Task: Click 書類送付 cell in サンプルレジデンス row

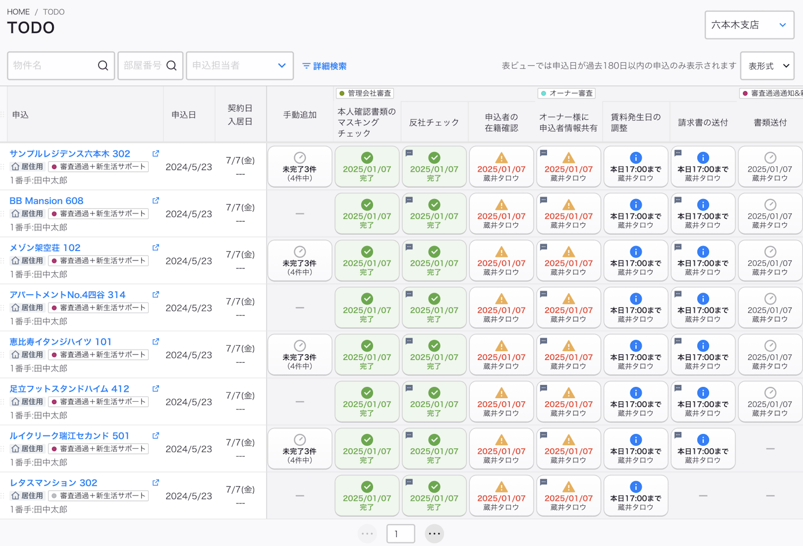Action: [x=770, y=167]
